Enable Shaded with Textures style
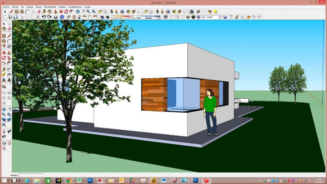327x184 pixels. point(194,17)
